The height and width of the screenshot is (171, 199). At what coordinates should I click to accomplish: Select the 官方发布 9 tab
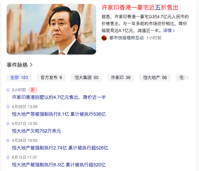[51, 78]
